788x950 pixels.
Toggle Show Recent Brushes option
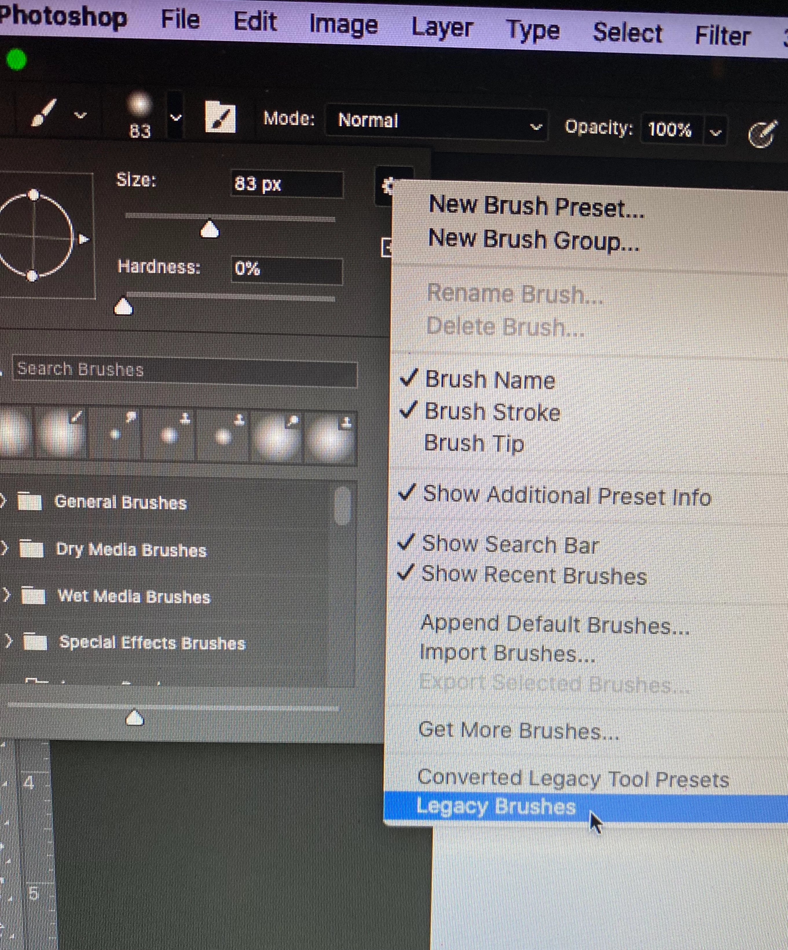coord(534,575)
